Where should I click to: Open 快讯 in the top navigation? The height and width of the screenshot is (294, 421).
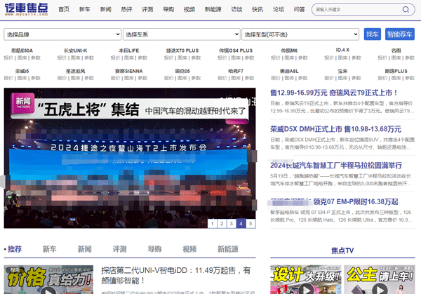click(258, 9)
